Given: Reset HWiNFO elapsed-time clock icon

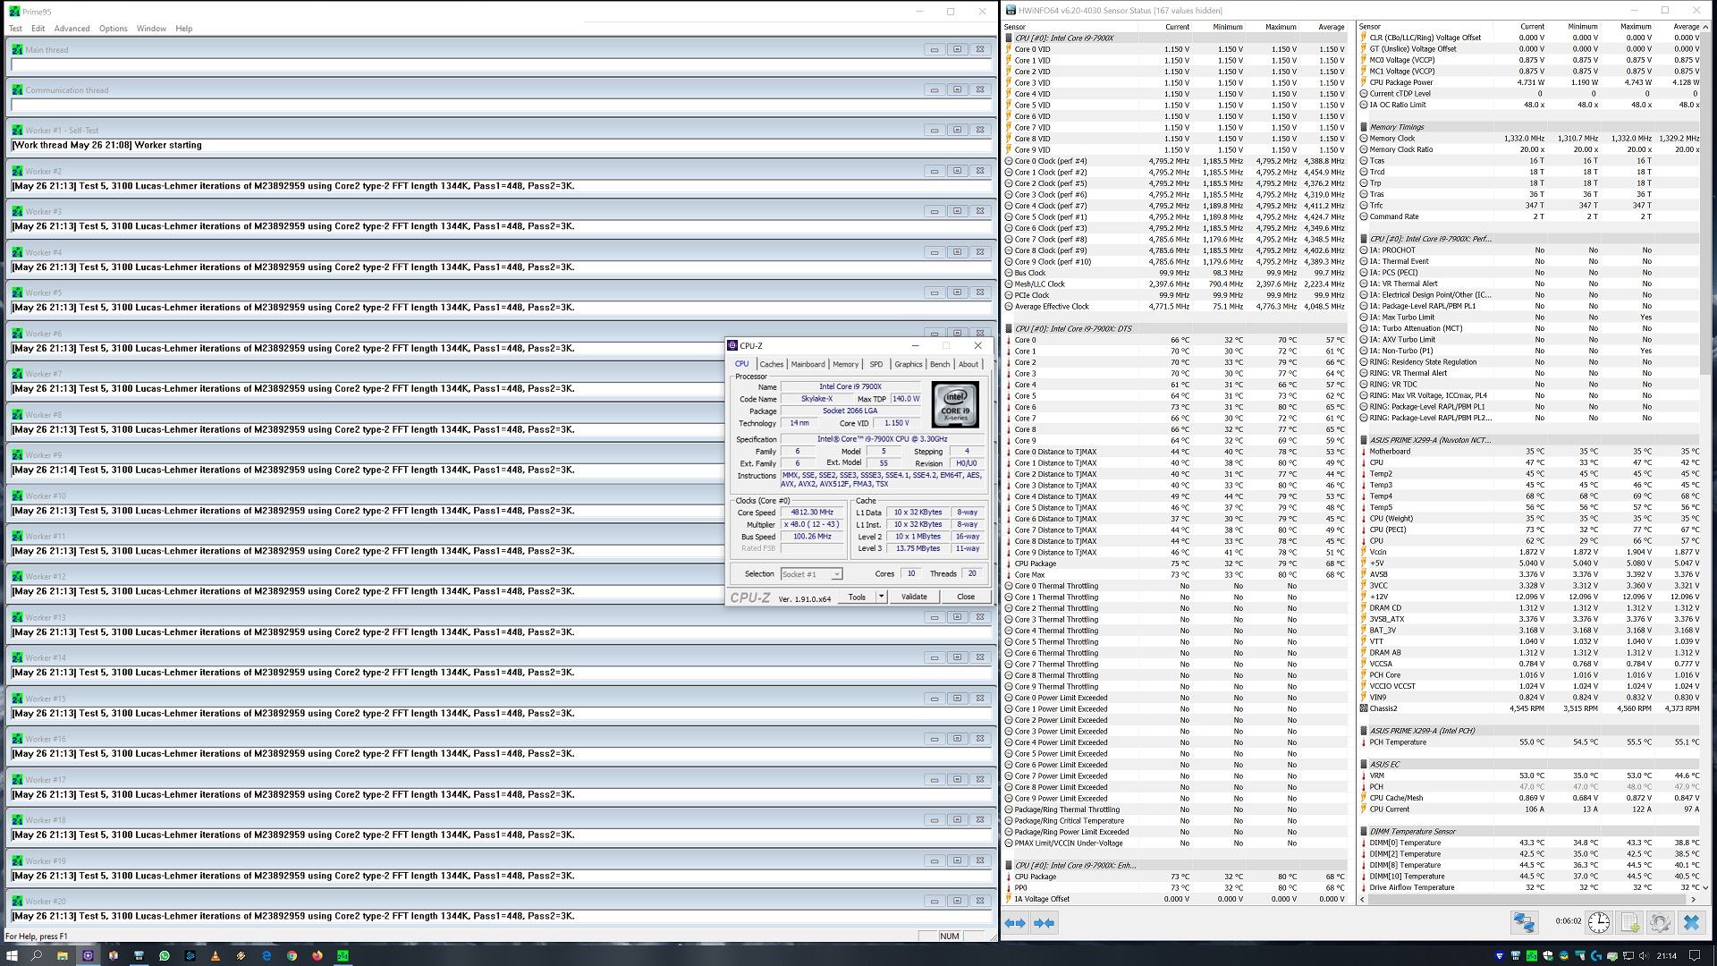Looking at the screenshot, I should point(1599,922).
